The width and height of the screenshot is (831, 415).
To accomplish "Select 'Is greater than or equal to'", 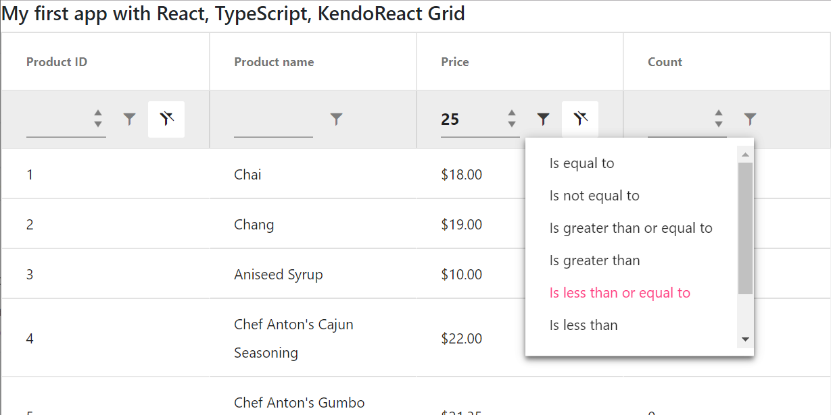I will 631,227.
